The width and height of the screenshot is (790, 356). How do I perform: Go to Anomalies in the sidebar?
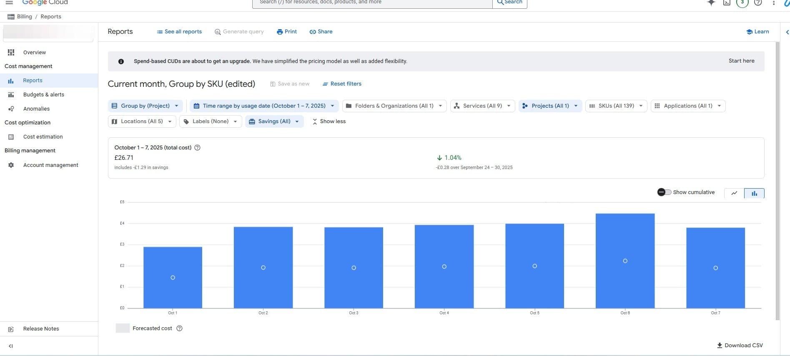point(36,109)
